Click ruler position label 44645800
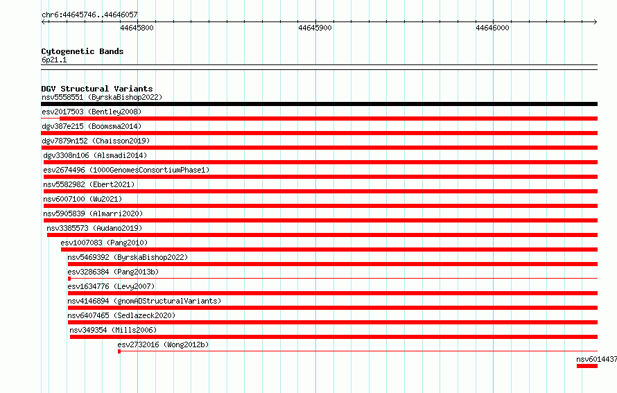Viewport: 617px width, 393px height. (137, 28)
